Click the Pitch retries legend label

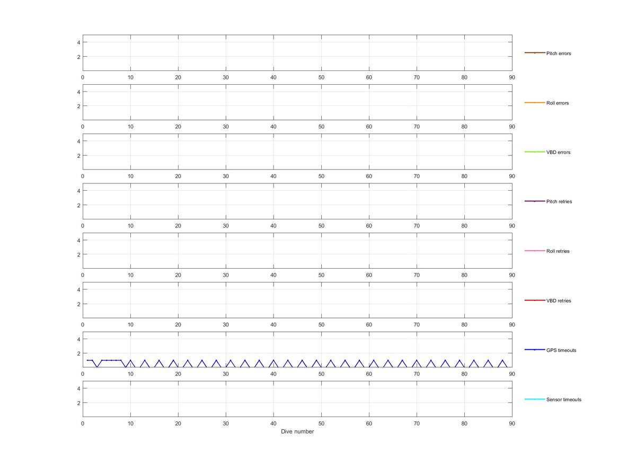tap(559, 202)
